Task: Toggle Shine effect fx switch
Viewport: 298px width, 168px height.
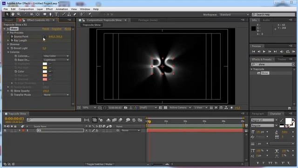Action: point(8,29)
